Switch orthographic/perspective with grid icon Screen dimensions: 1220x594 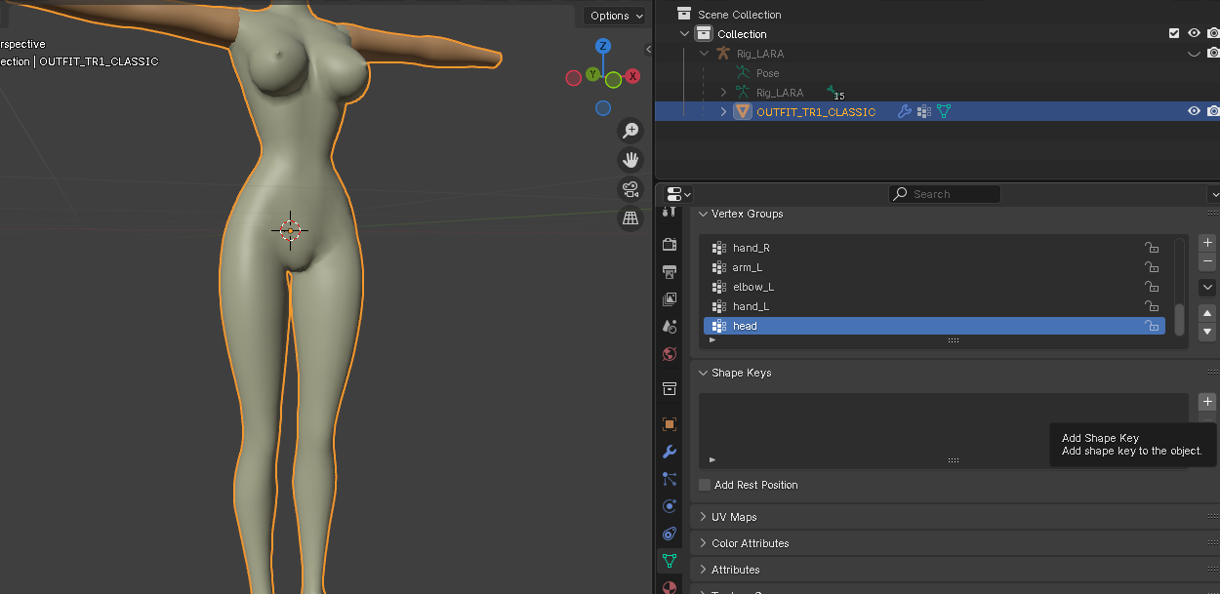630,218
